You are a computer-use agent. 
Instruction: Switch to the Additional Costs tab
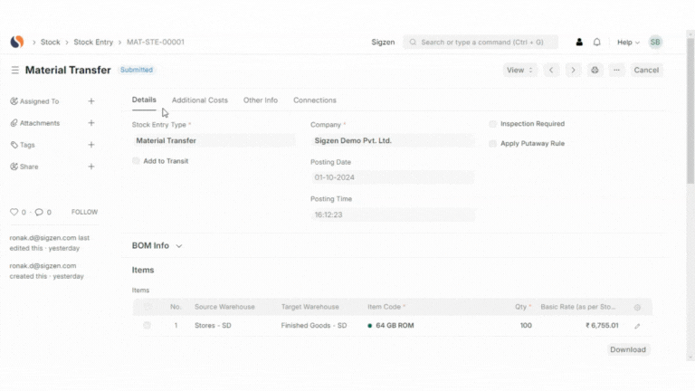click(200, 100)
